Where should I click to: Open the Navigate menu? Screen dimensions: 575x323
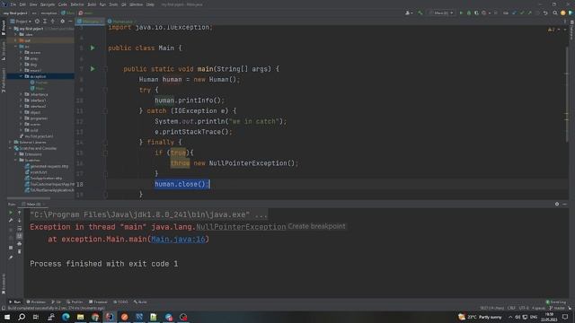click(48, 4)
